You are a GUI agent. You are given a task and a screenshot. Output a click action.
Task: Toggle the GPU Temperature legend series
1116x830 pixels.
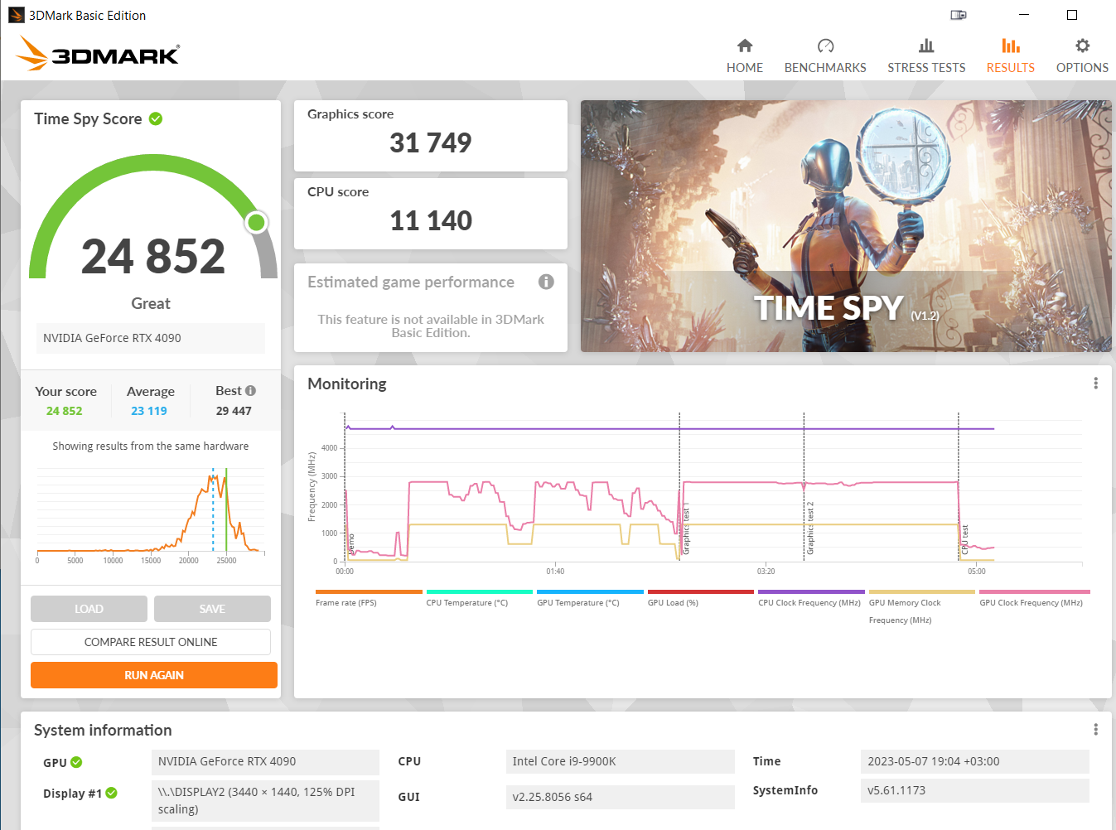pyautogui.click(x=590, y=598)
